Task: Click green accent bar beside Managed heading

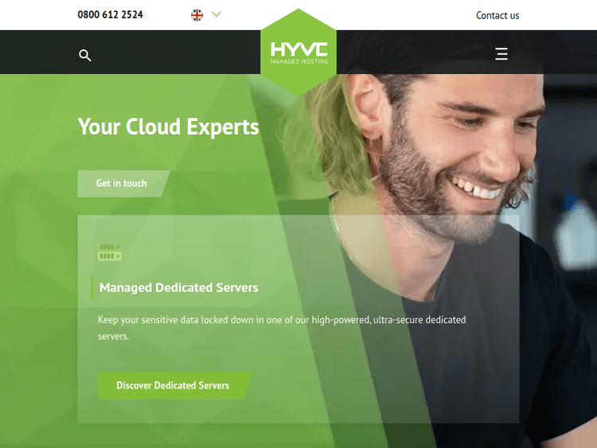Action: click(92, 287)
